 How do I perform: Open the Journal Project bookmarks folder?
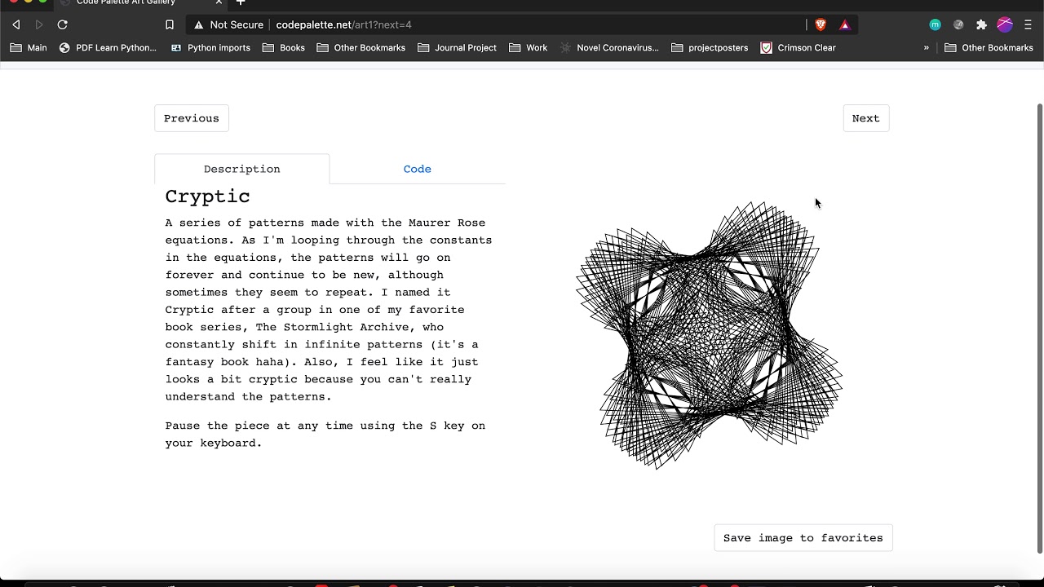pyautogui.click(x=457, y=48)
